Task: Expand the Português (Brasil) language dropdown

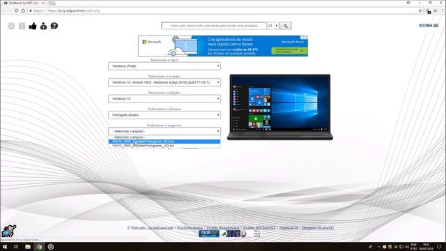Action: 164,115
